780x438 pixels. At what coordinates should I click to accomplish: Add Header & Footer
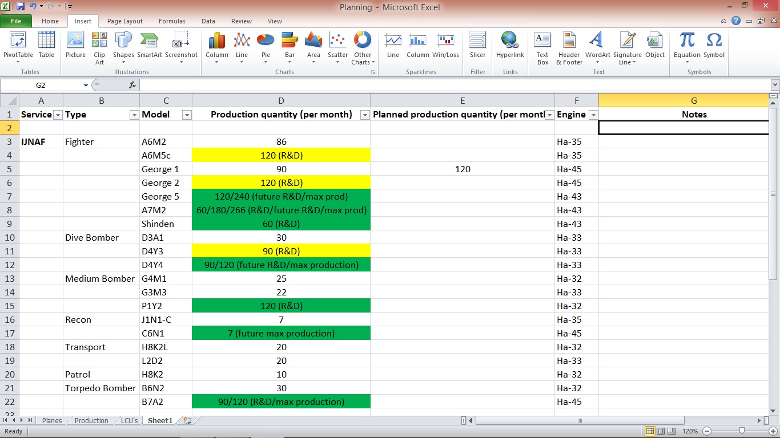[569, 48]
